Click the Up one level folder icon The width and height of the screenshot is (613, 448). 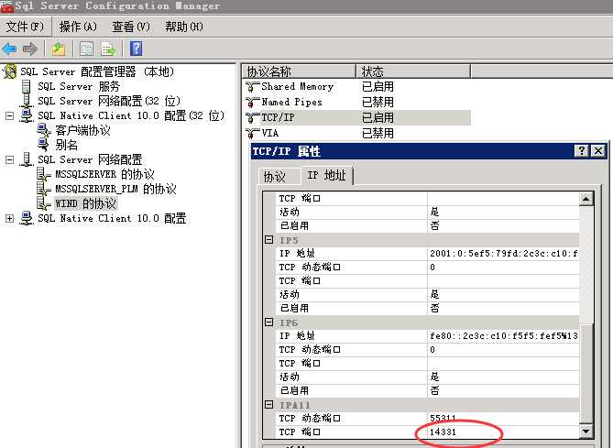pos(59,49)
